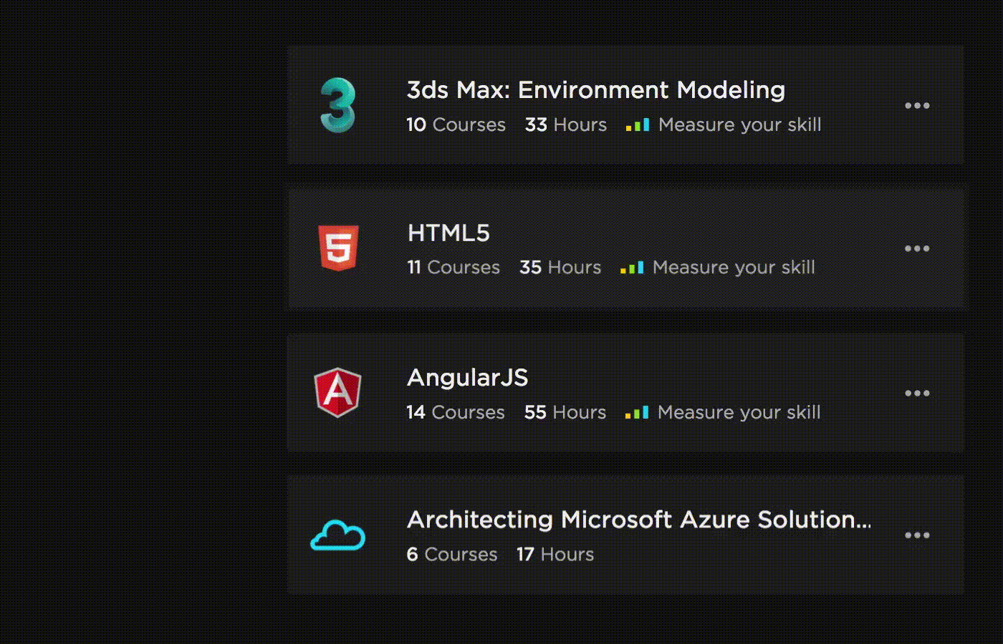Click the skill bars icon for AngularJS

pos(637,413)
